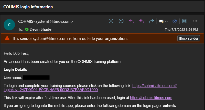
Task: Toggle the light mode sun icon
Action: point(111,21)
